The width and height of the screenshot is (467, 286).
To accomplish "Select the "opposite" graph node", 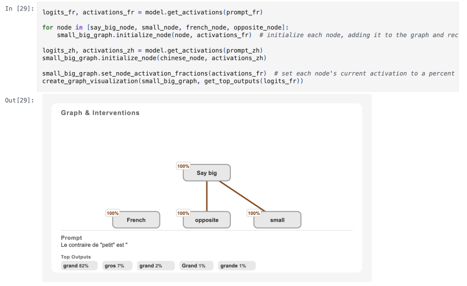I will tap(207, 220).
